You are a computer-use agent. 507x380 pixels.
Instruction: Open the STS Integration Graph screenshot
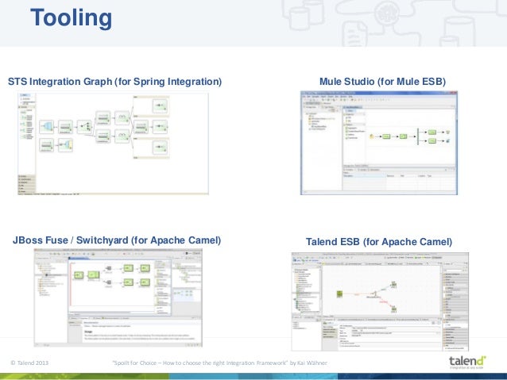point(113,144)
